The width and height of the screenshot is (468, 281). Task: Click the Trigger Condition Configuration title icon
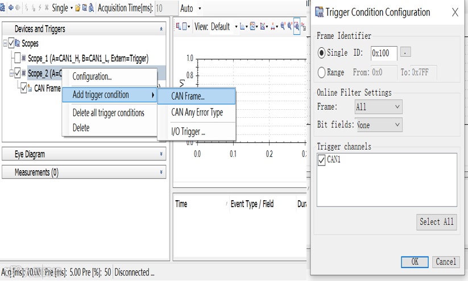pyautogui.click(x=320, y=13)
